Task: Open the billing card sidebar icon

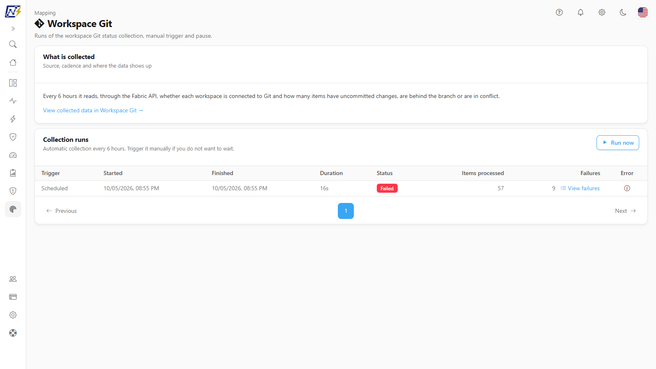Action: (x=13, y=297)
